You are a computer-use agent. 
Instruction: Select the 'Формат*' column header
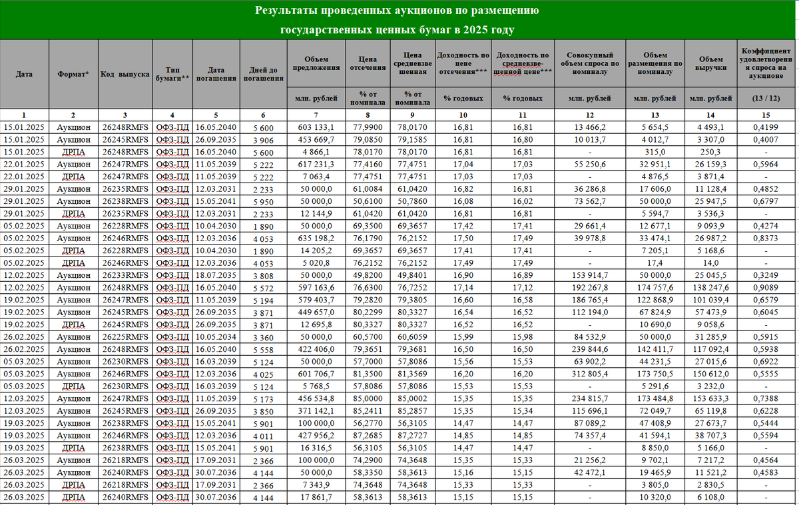73,74
